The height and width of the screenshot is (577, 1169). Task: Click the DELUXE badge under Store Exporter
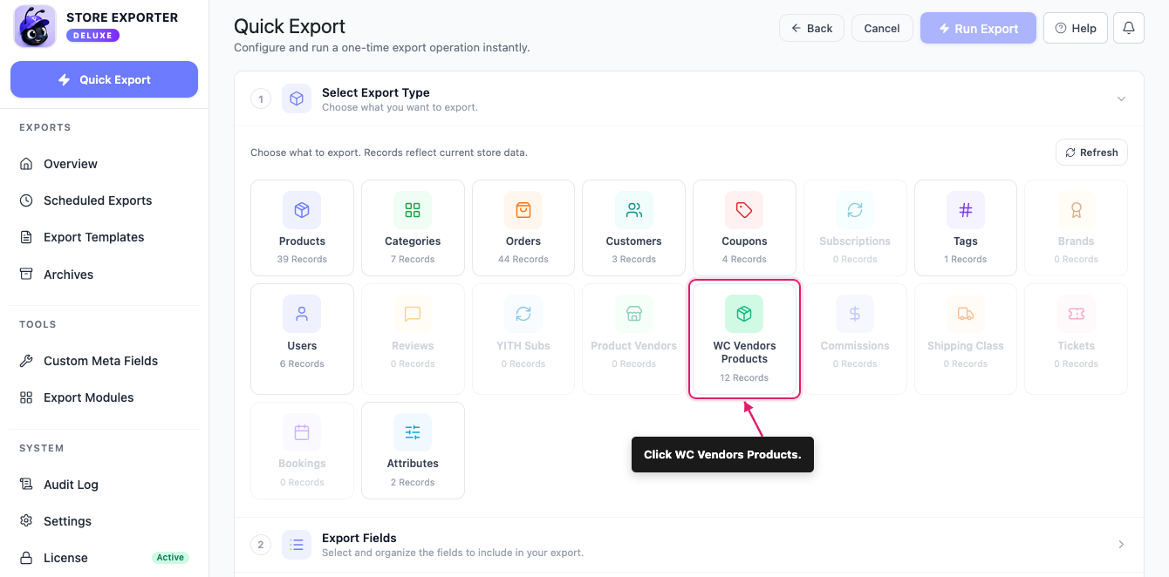pyautogui.click(x=92, y=36)
